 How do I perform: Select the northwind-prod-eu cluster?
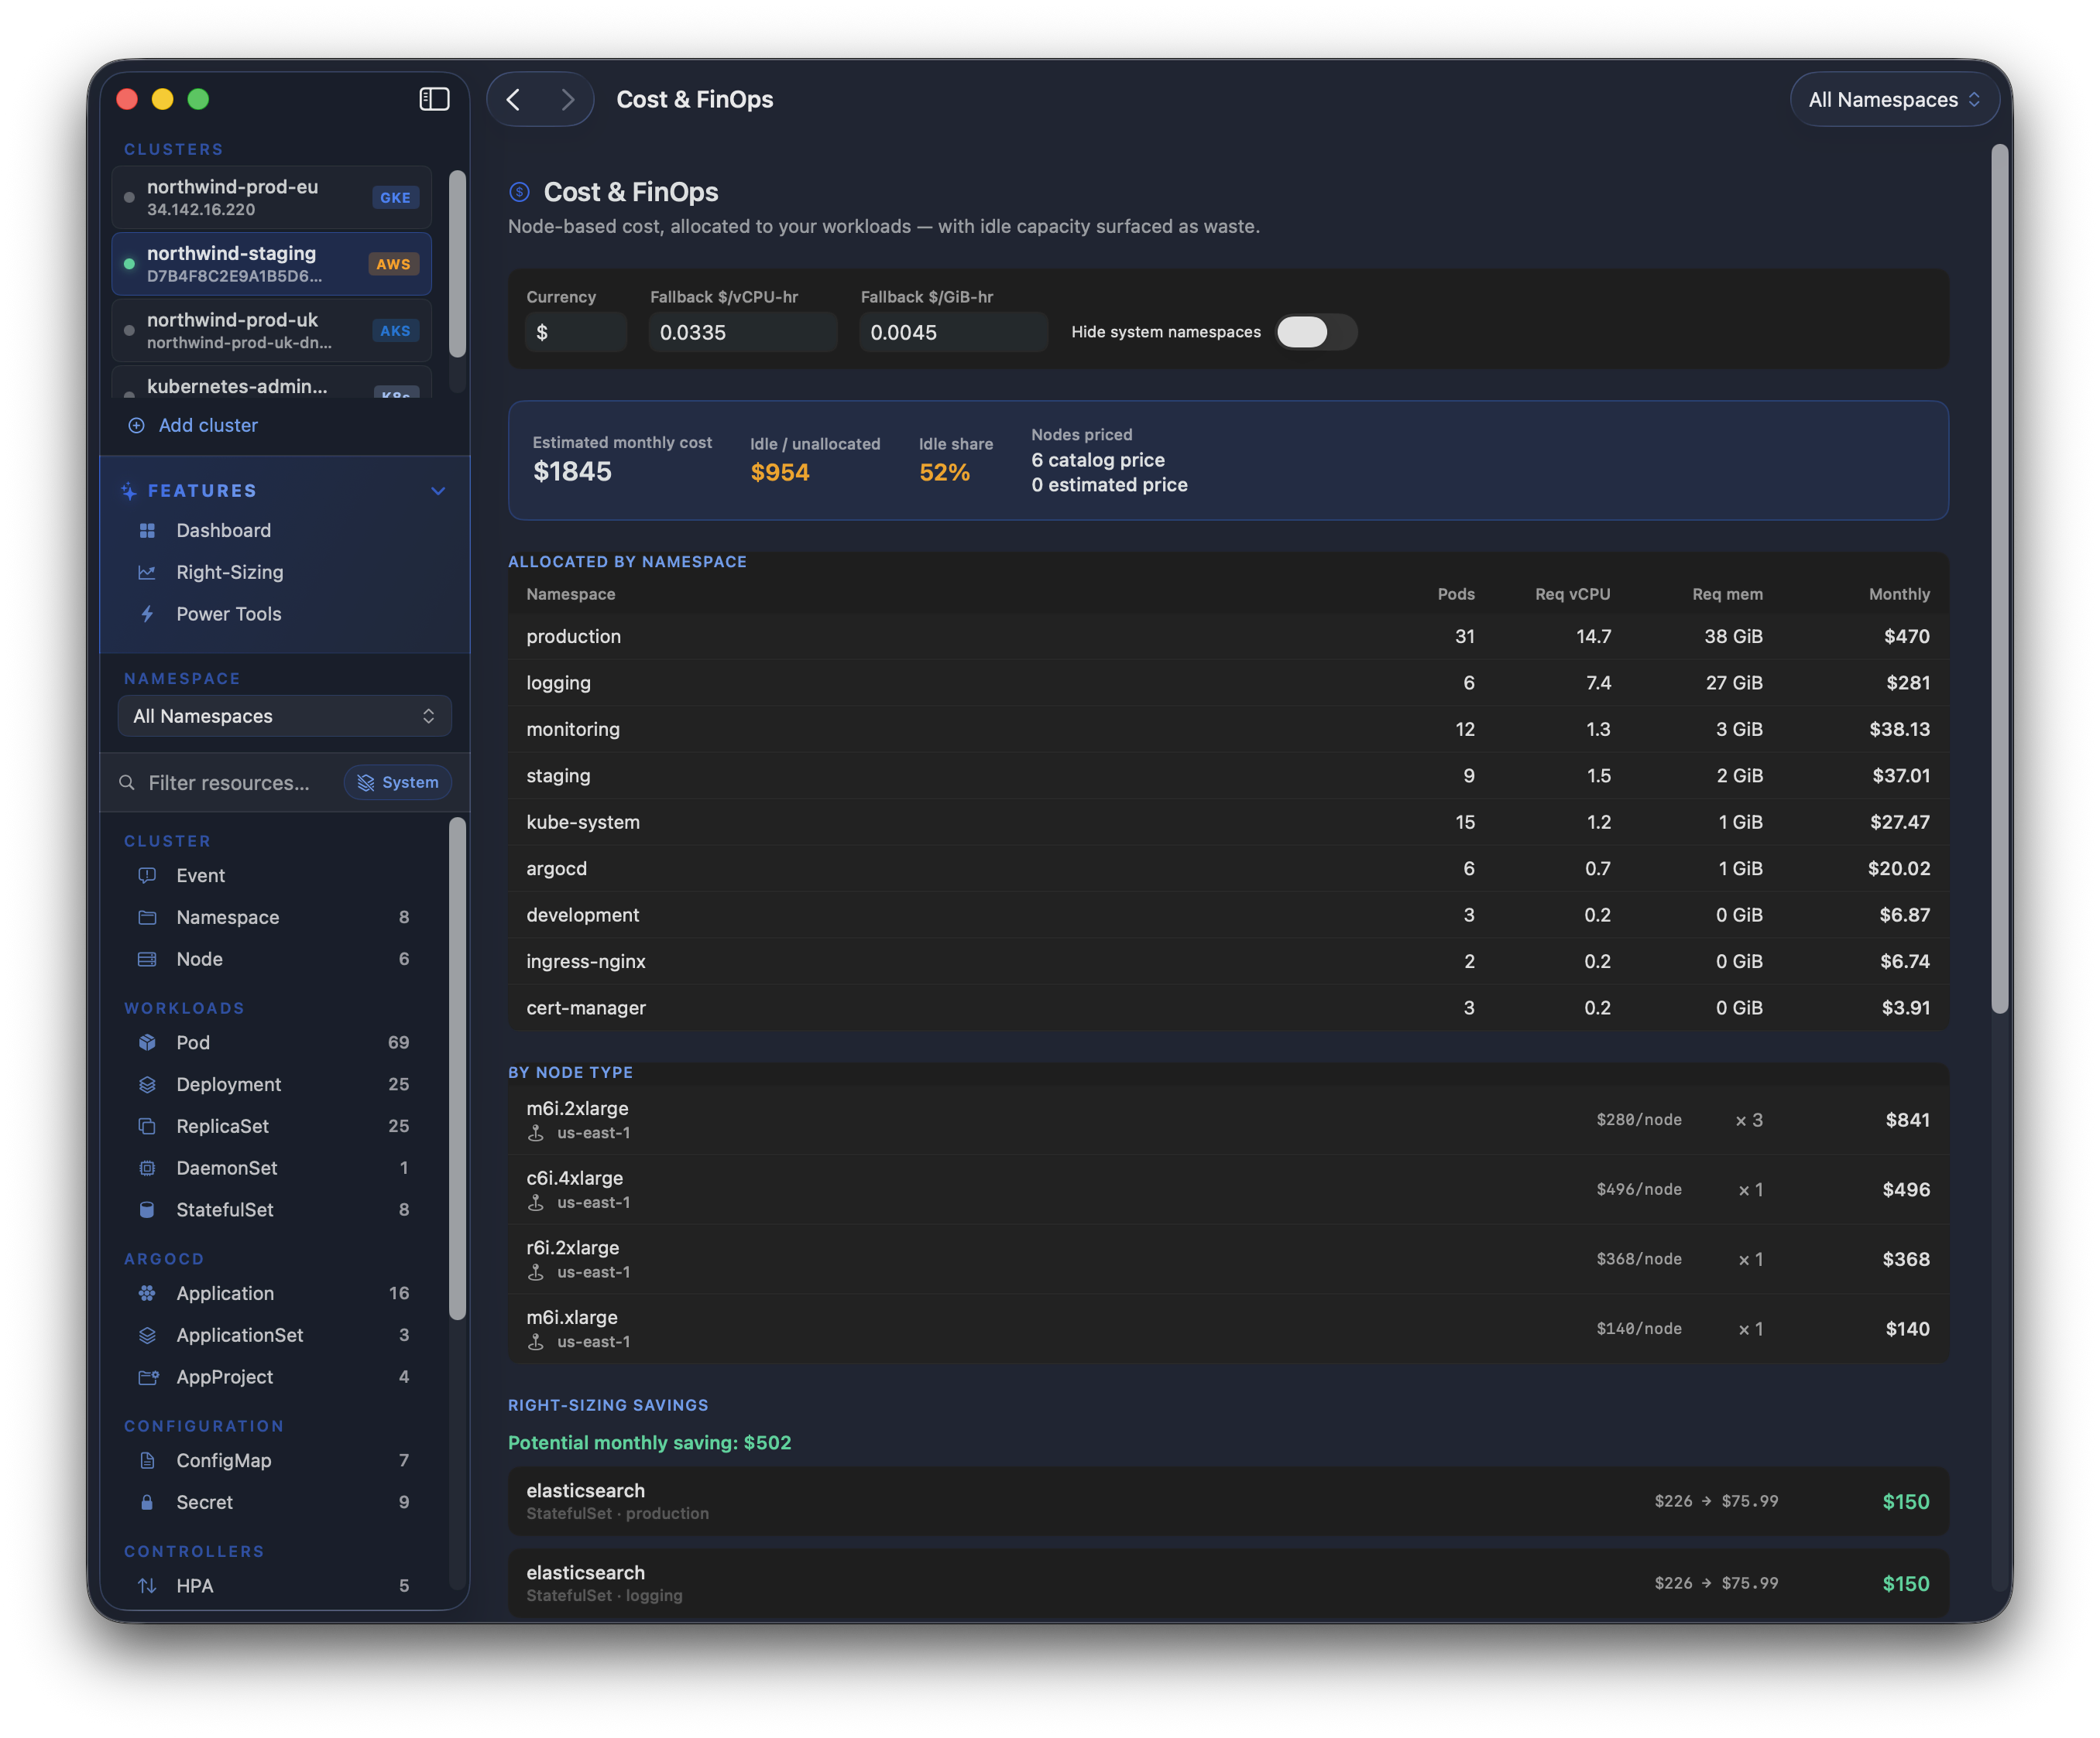click(272, 197)
